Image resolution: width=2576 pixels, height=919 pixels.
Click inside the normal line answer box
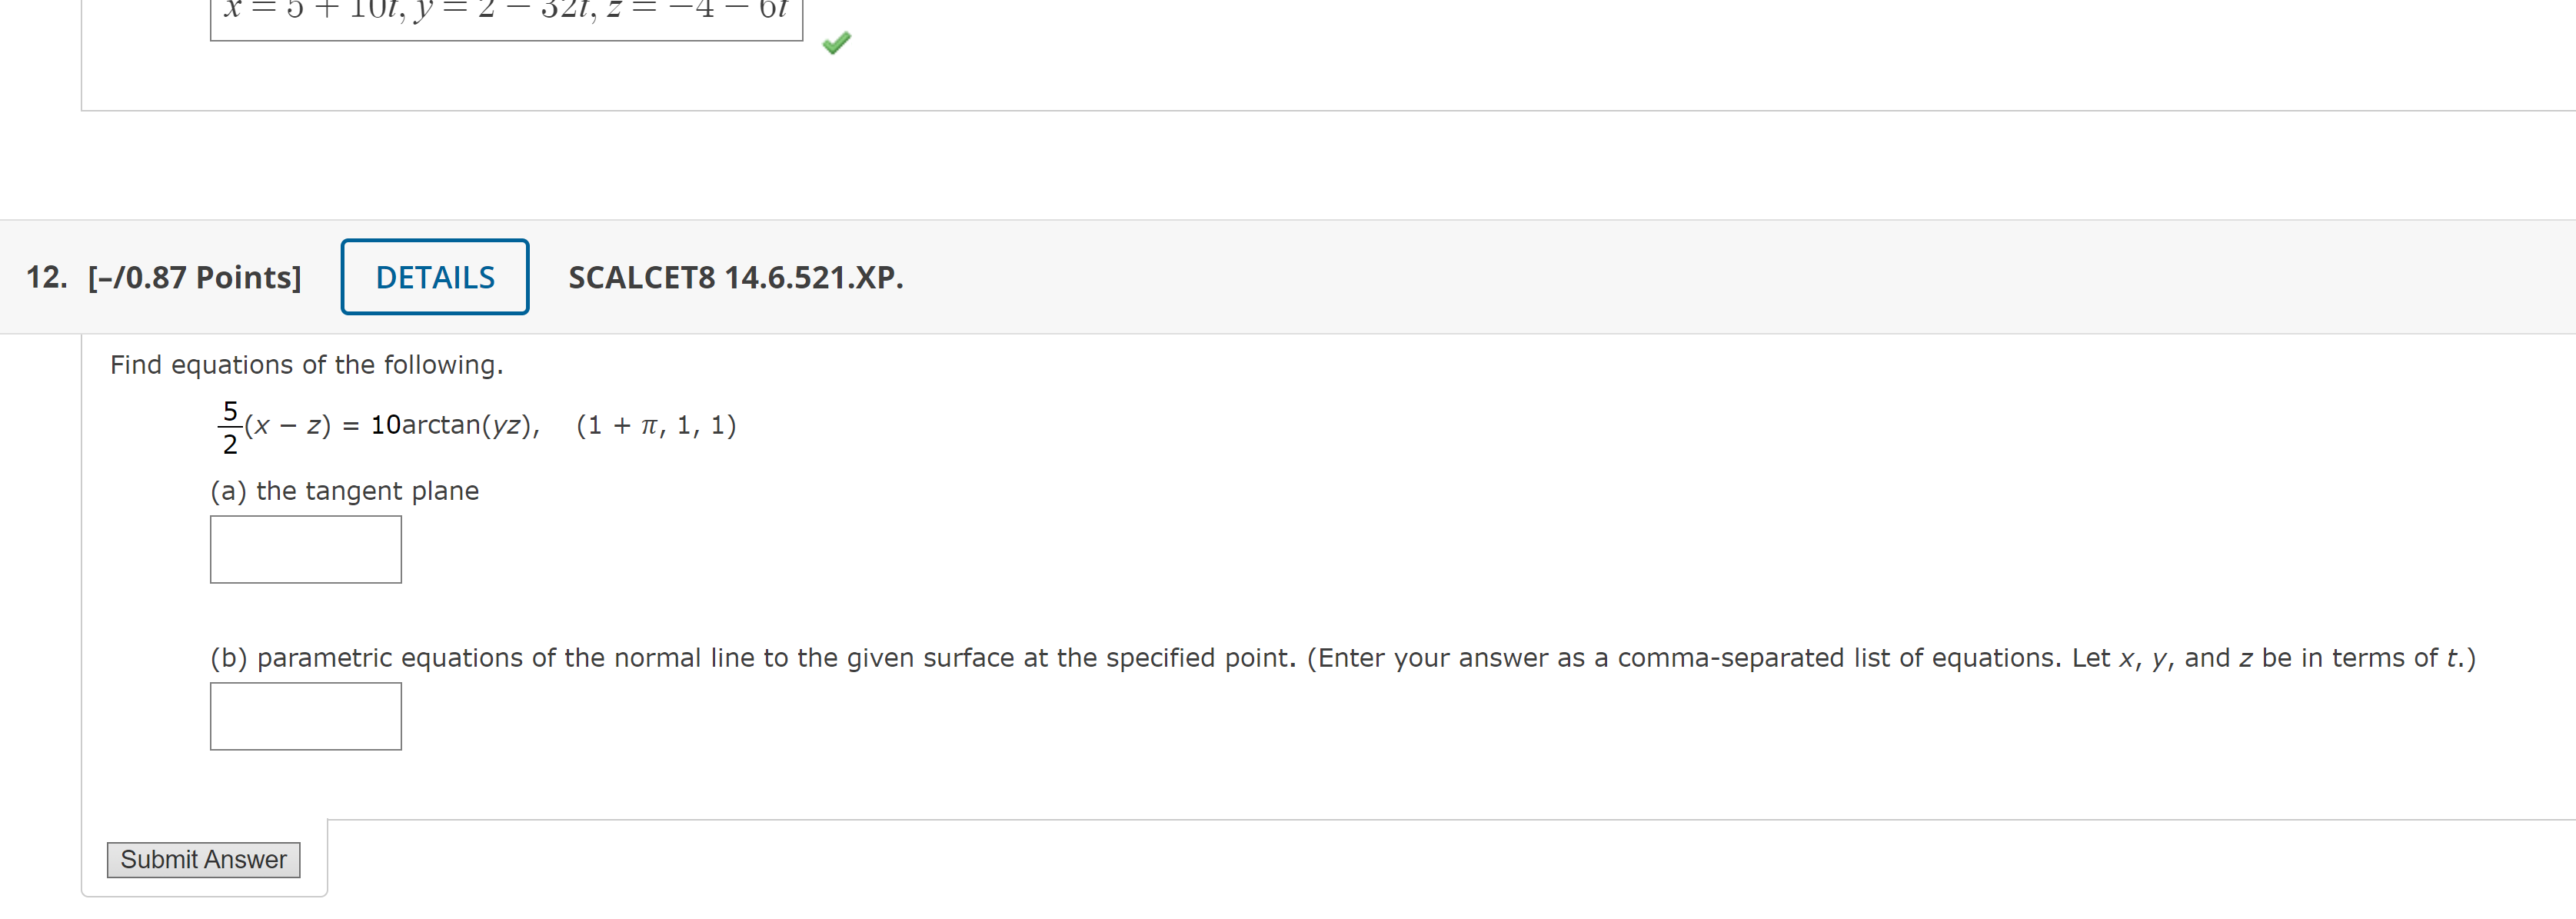point(305,716)
